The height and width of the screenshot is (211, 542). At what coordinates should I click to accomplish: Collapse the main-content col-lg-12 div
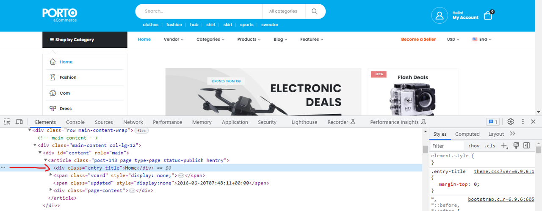point(35,145)
